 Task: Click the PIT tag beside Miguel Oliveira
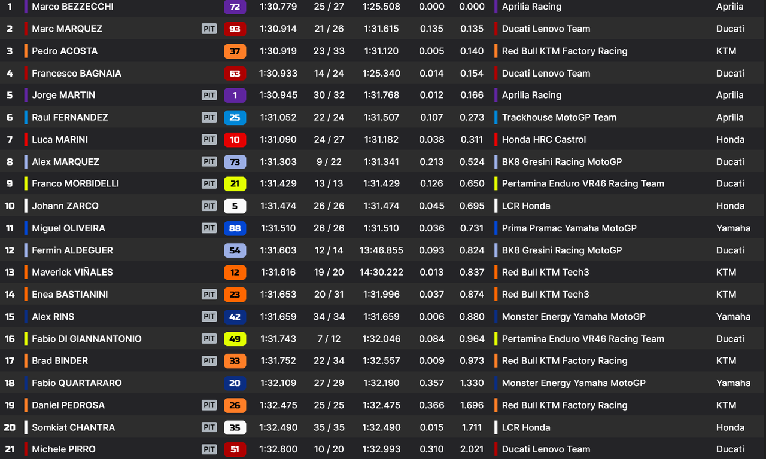click(209, 227)
